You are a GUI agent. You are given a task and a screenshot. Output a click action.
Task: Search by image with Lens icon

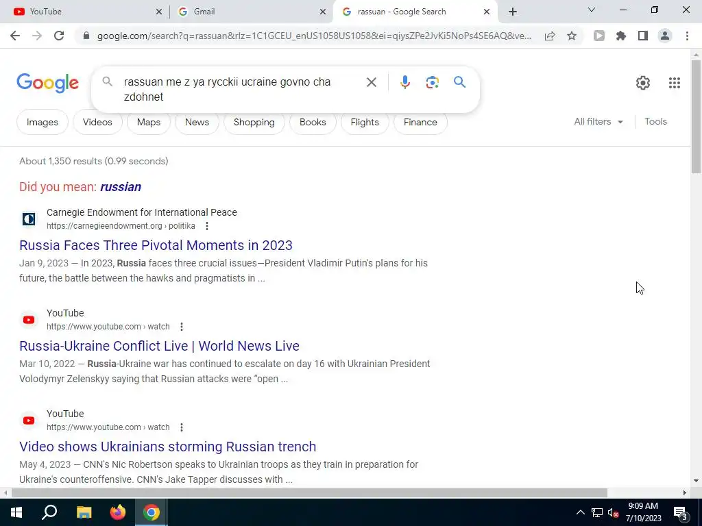click(432, 82)
